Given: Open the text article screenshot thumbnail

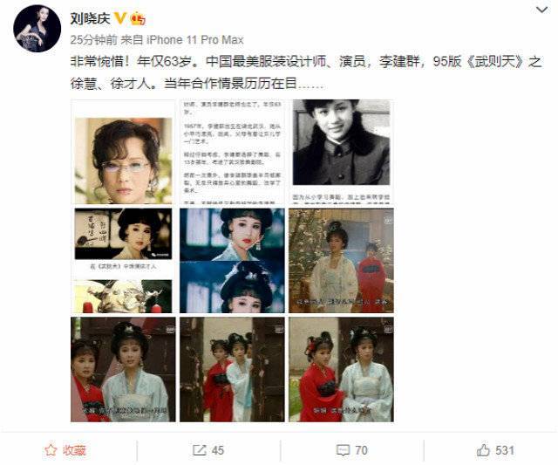Looking at the screenshot, I should tap(232, 152).
